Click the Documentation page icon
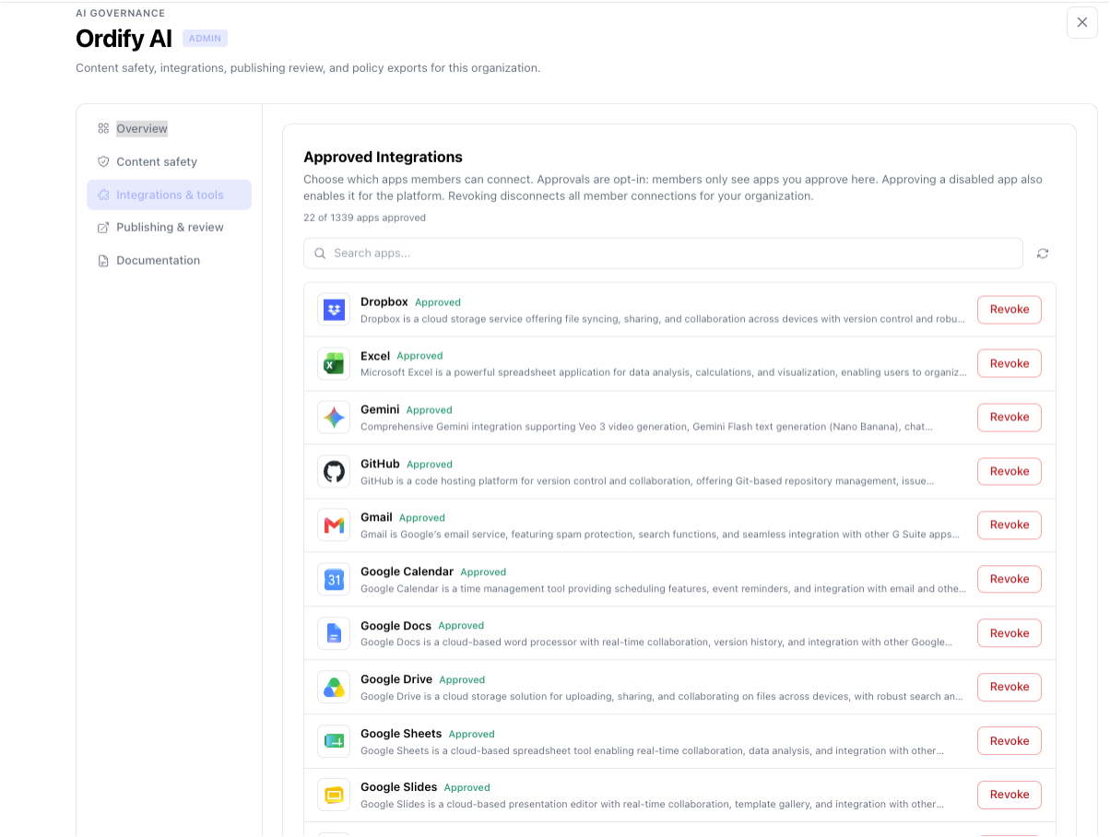 pyautogui.click(x=103, y=261)
